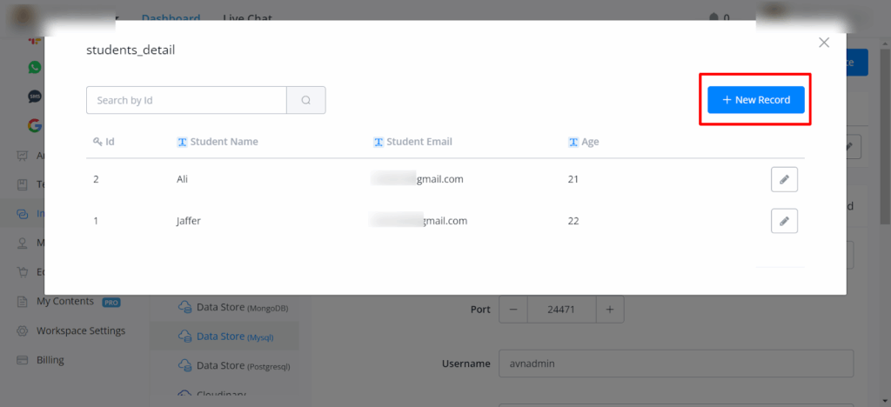
Task: Click the Google icon in sidebar
Action: click(35, 125)
